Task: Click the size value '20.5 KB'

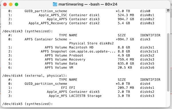Action: (x=125, y=68)
